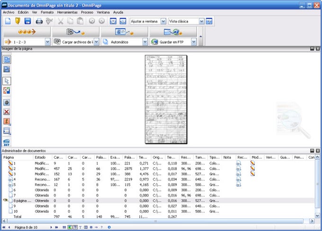Open the Ver menu
The width and height of the screenshot is (322, 231).
point(35,12)
